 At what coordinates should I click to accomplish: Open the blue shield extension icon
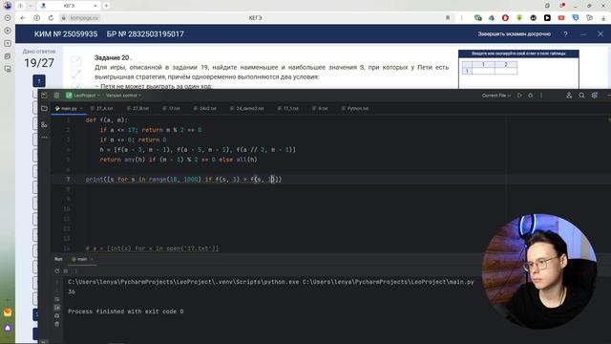click(575, 18)
